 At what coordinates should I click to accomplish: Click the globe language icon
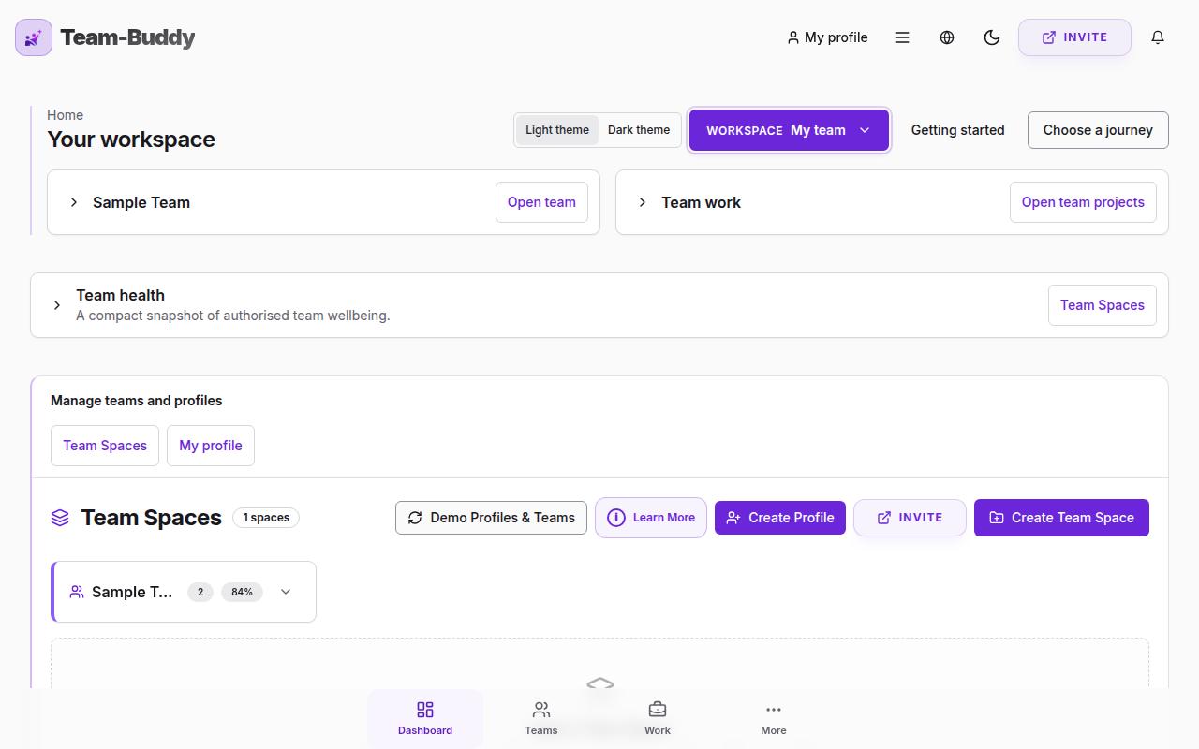(947, 37)
